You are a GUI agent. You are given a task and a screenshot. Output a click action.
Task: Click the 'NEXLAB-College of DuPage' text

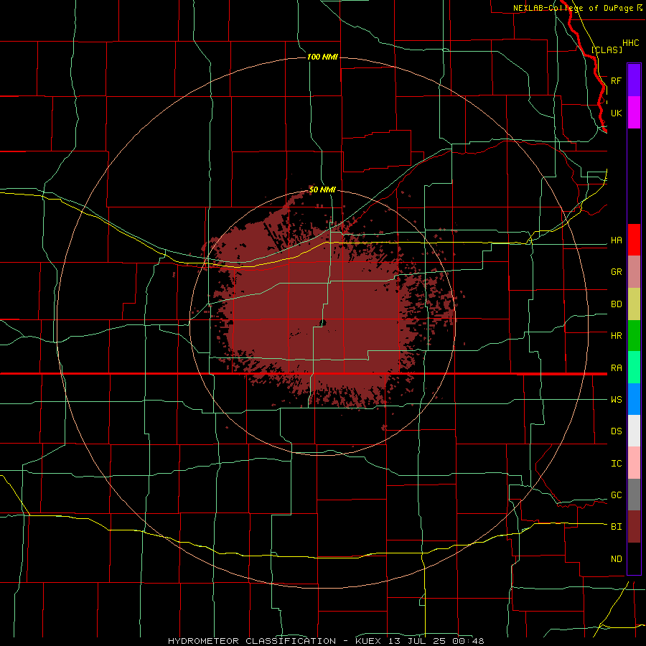tap(573, 8)
